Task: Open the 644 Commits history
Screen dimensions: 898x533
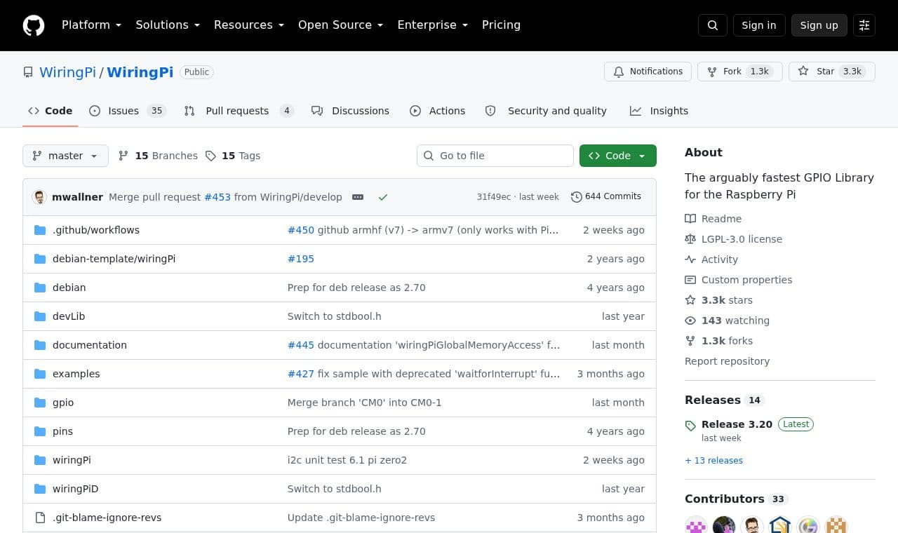Action: click(606, 196)
